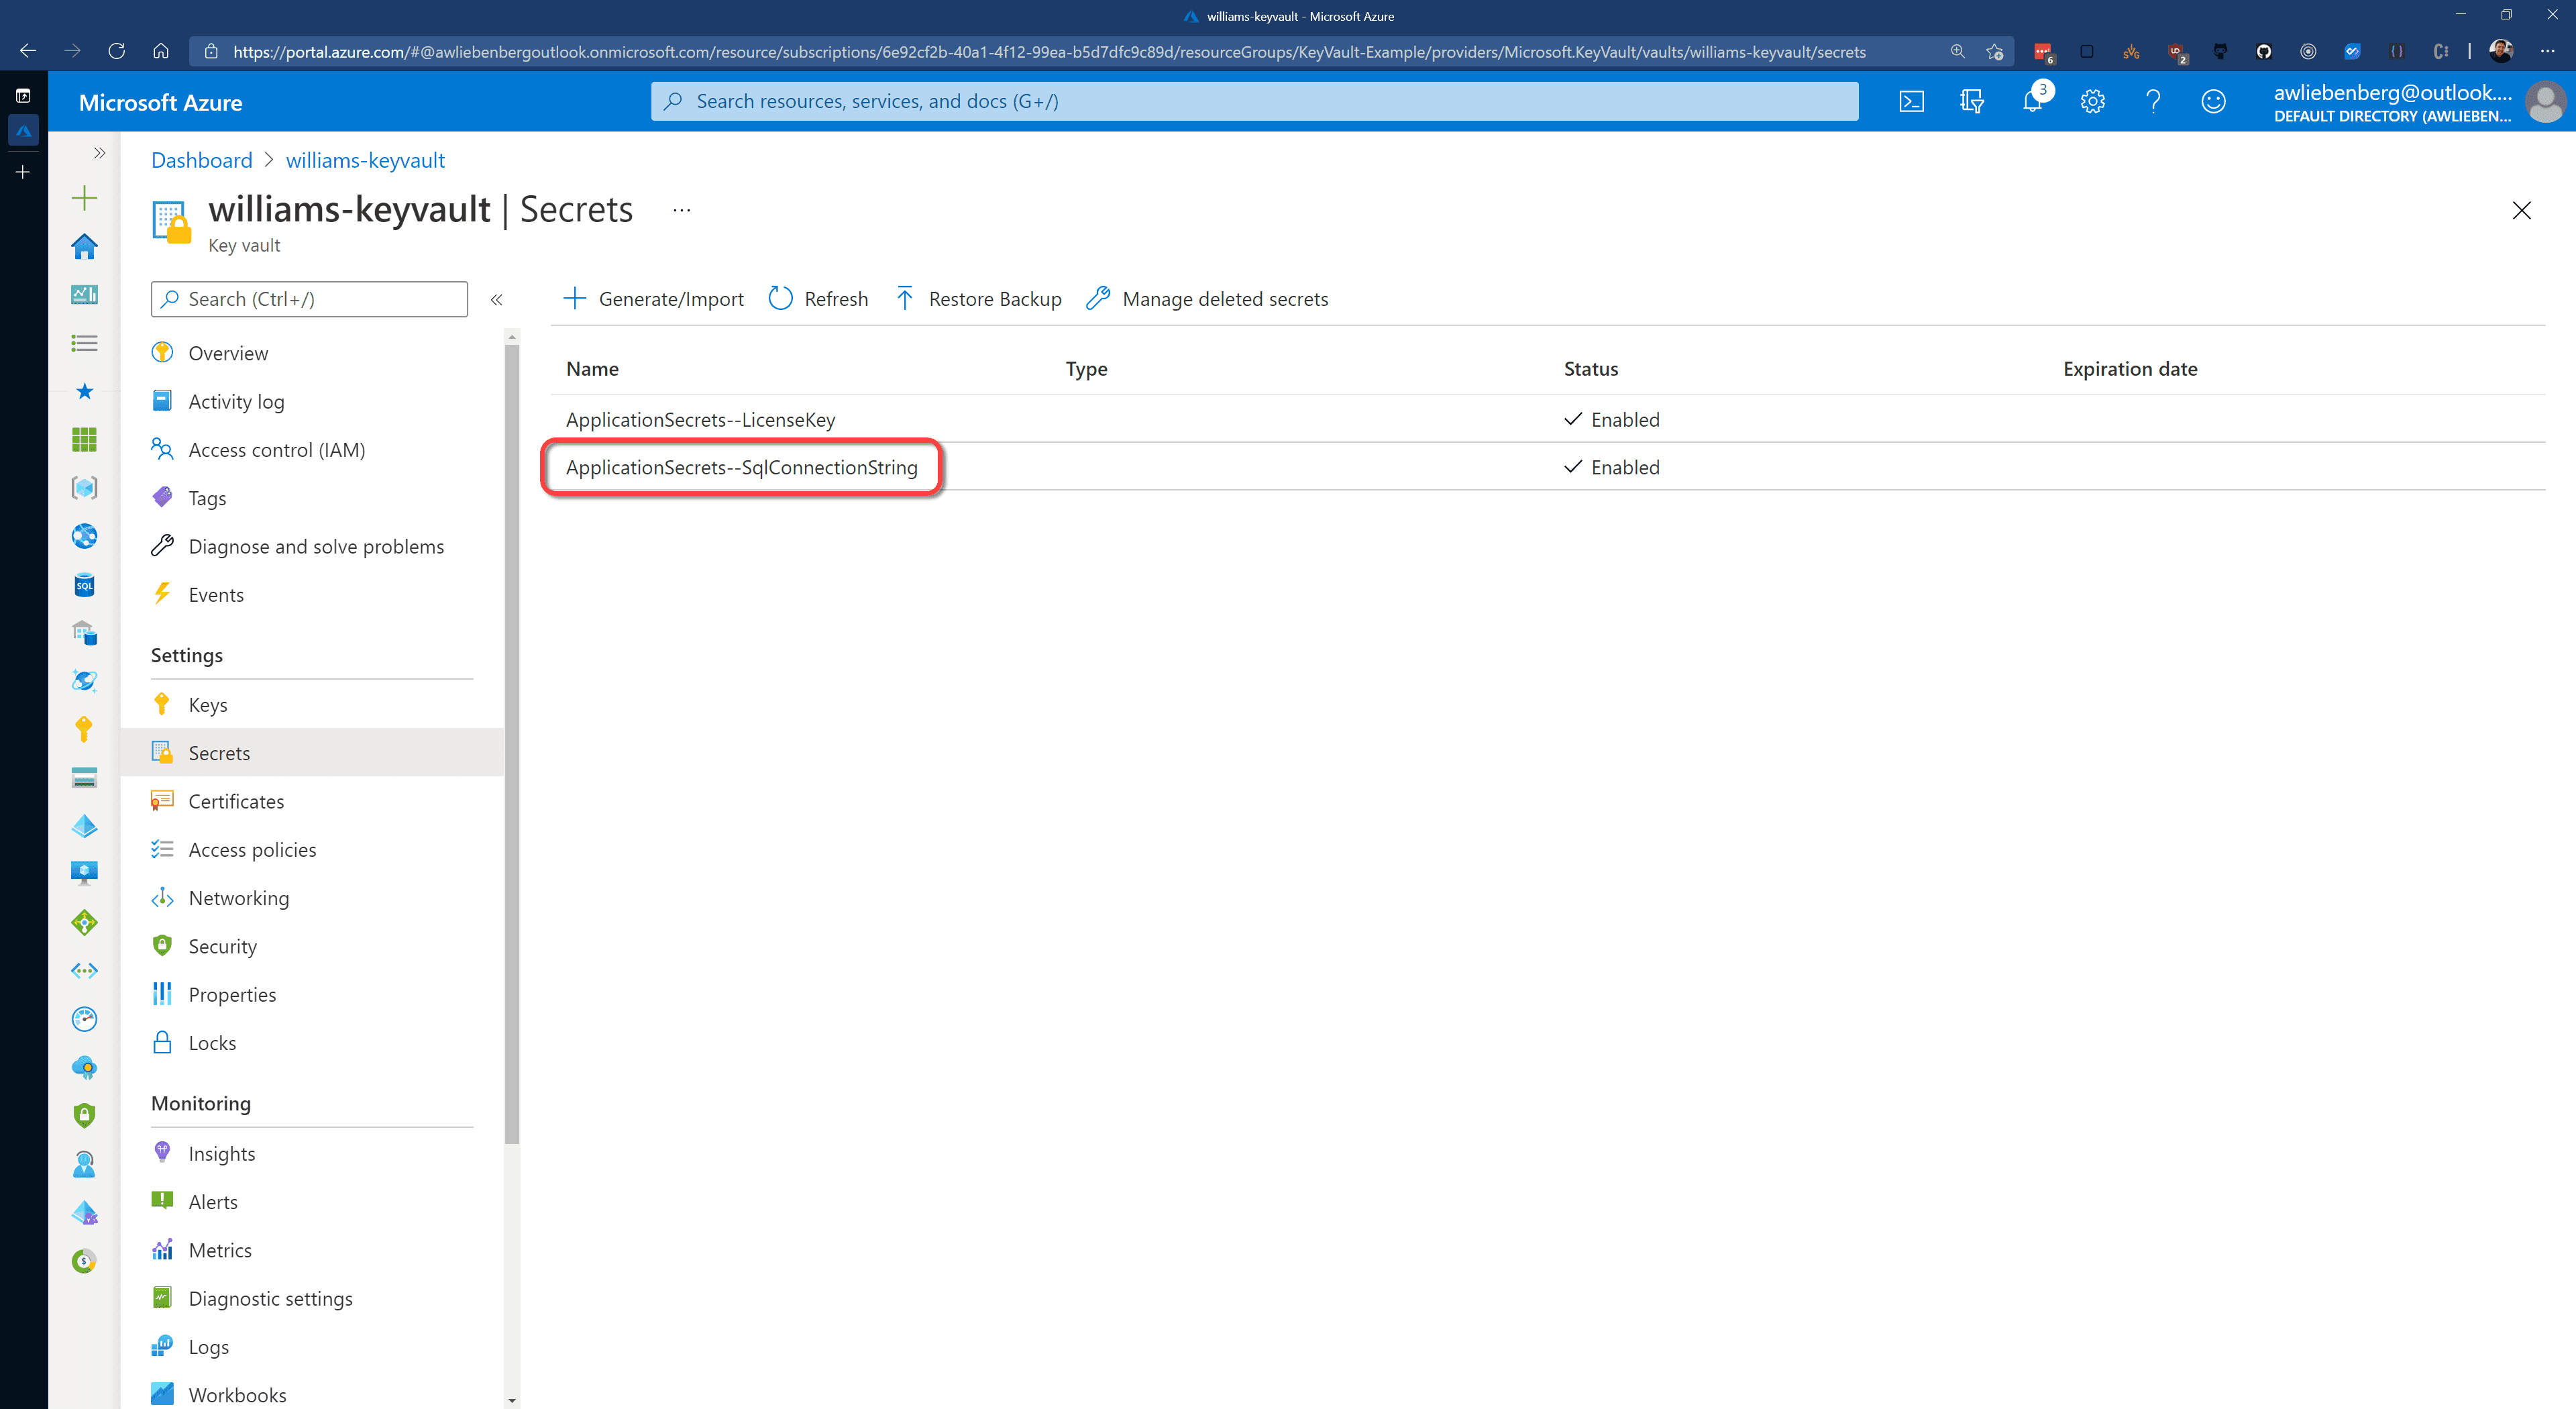The width and height of the screenshot is (2576, 1409).
Task: Open the feedback smiley icon
Action: point(2213,102)
